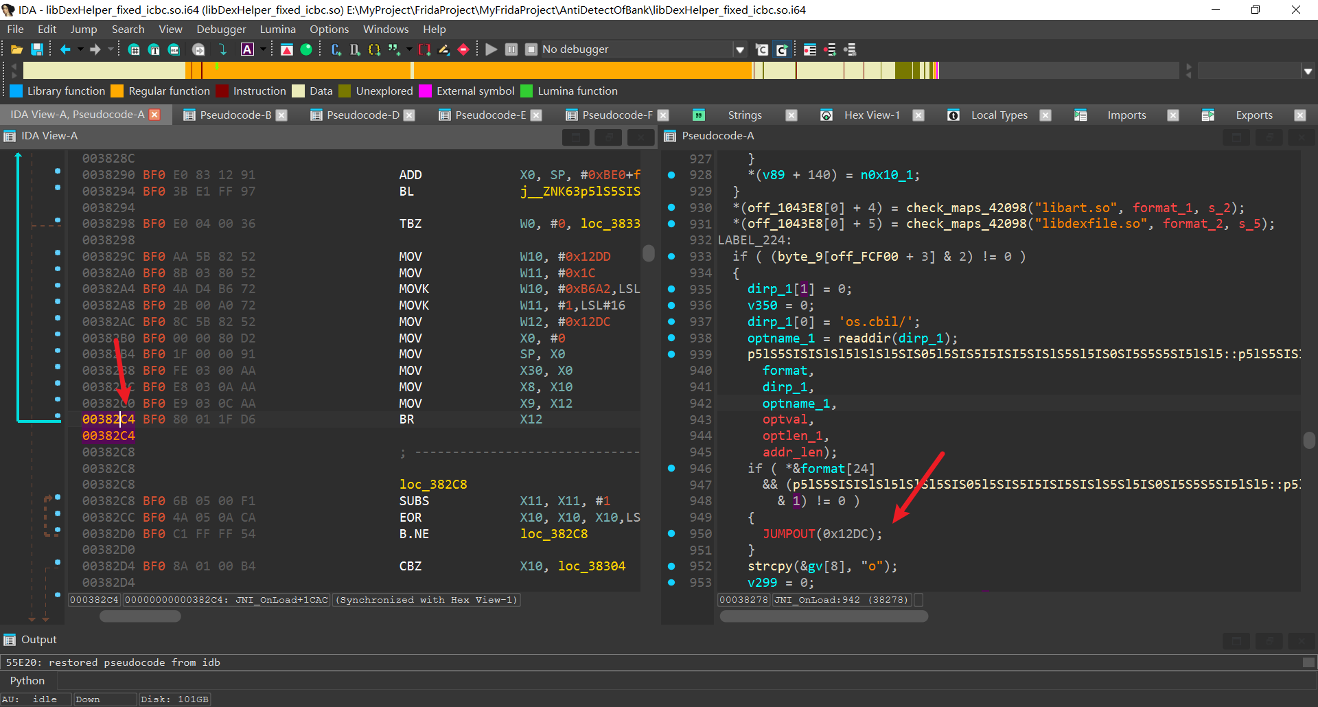Image resolution: width=1318 pixels, height=707 pixels.
Task: Click the Save database icon
Action: click(x=37, y=49)
